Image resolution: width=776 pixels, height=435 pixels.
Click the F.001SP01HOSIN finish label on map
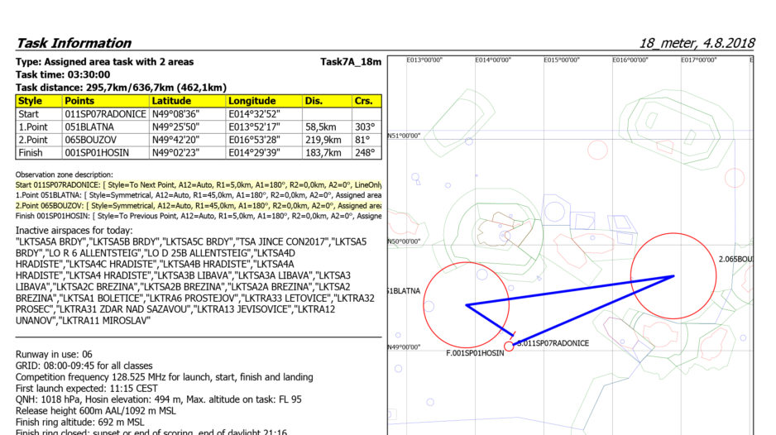click(474, 353)
